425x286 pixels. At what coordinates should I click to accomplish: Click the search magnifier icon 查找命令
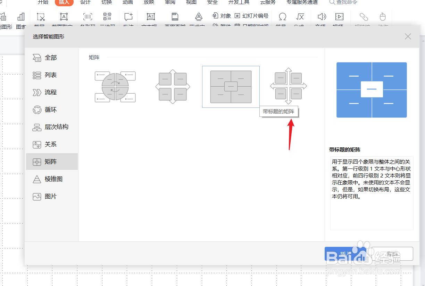pos(332,2)
